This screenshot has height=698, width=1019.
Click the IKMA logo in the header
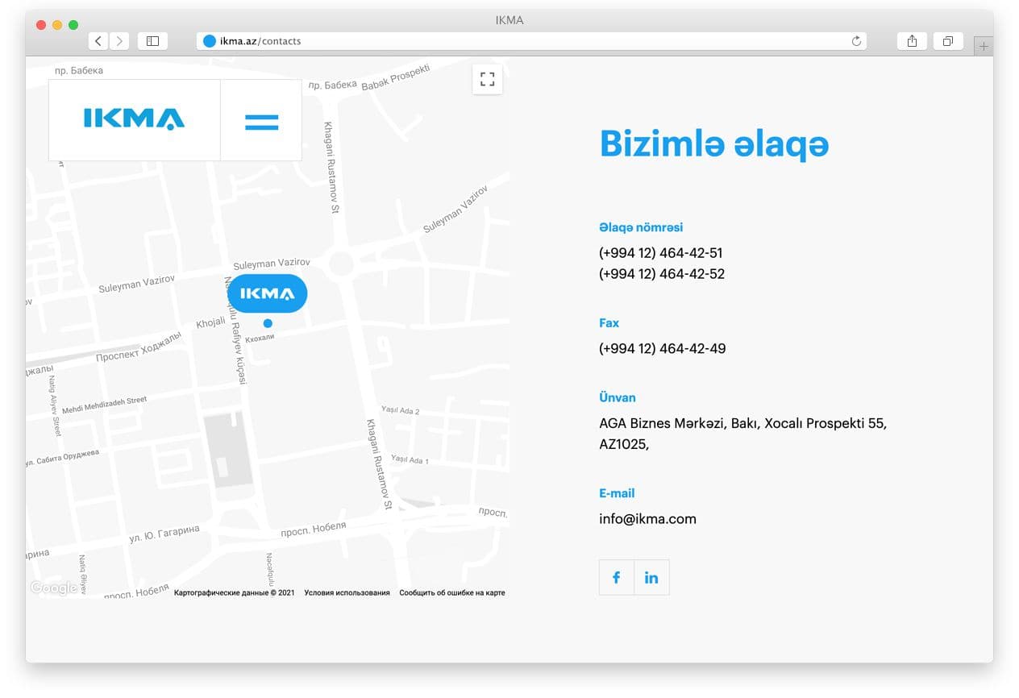(x=134, y=119)
